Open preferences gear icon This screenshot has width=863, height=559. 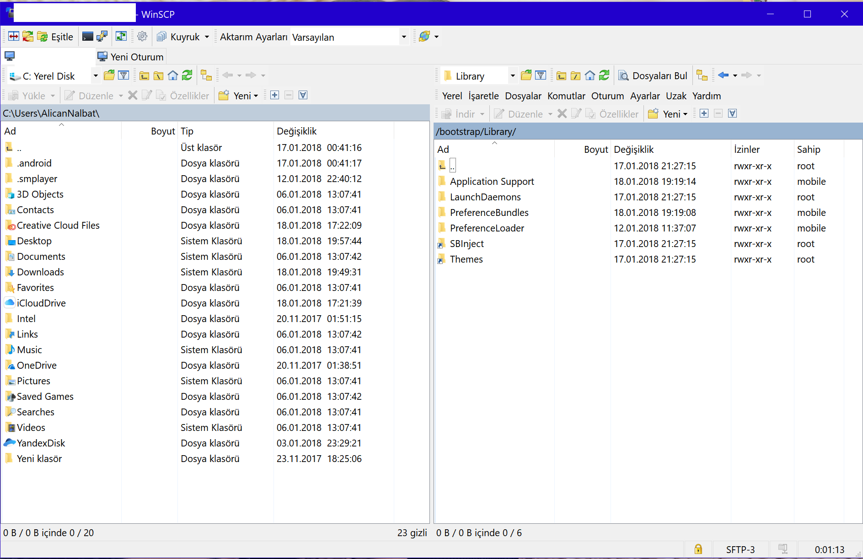(x=142, y=37)
